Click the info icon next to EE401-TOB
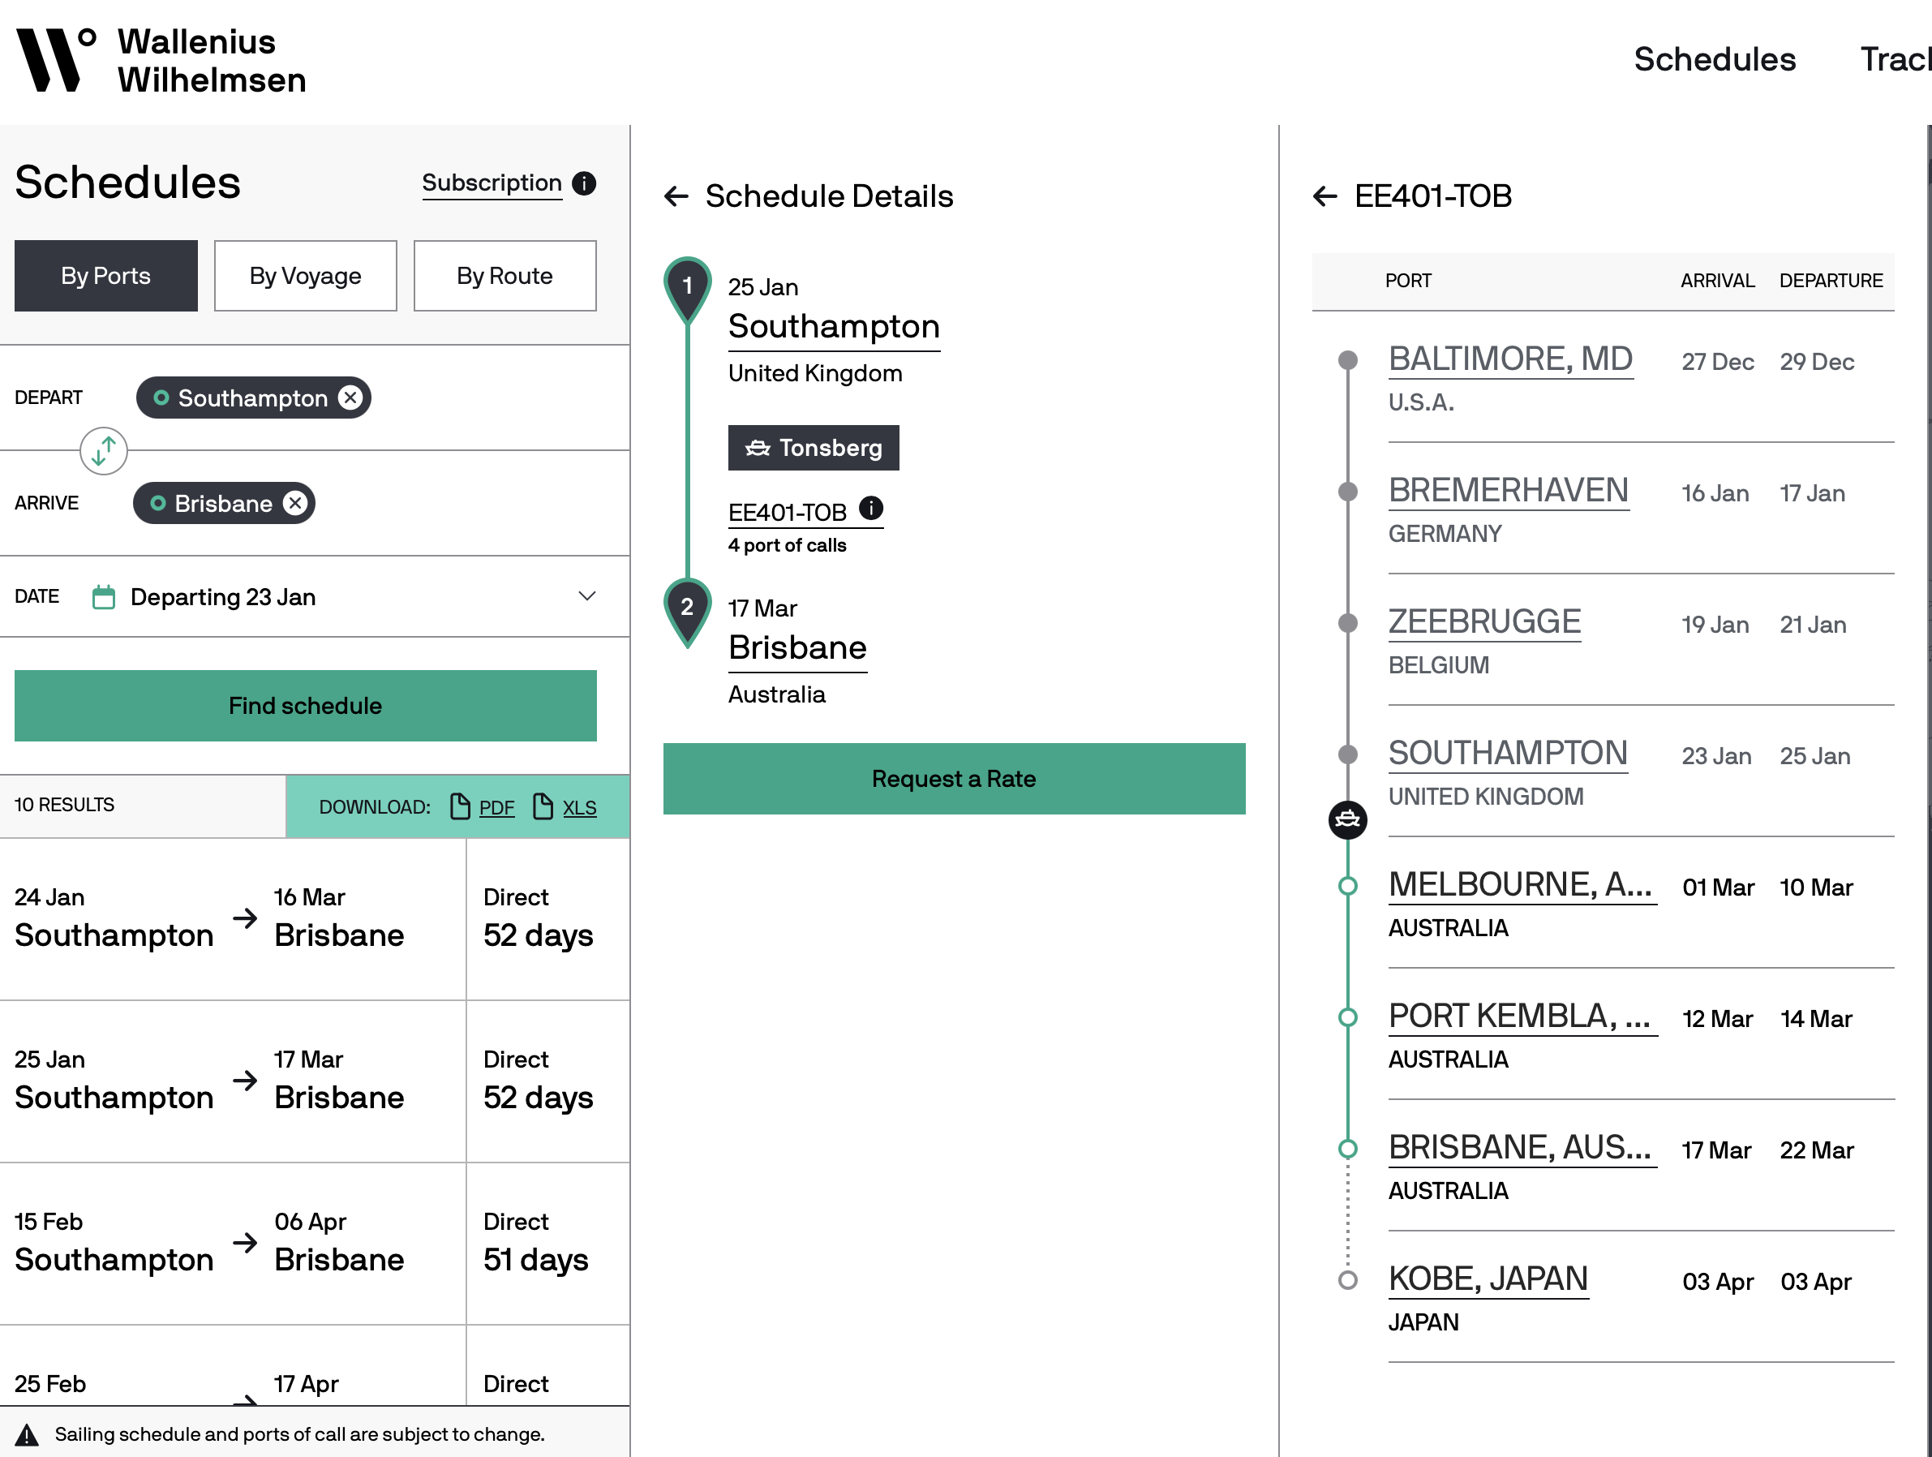This screenshot has width=1932, height=1457. click(871, 509)
